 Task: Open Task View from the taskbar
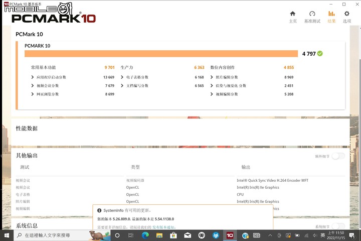pyautogui.click(x=131, y=235)
